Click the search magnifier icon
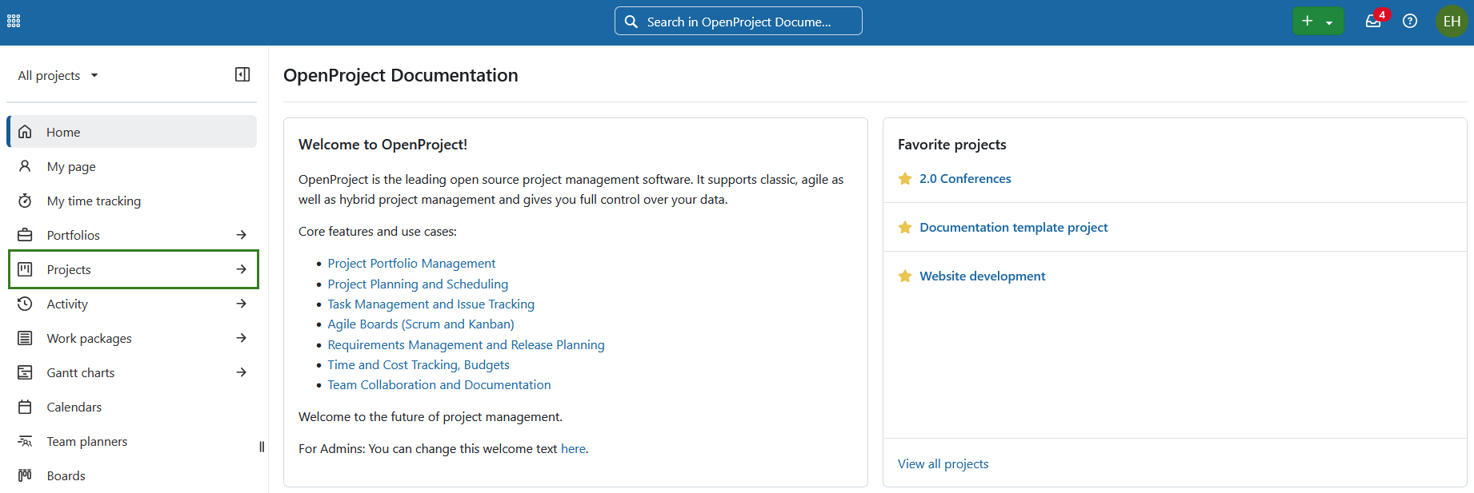Screen dimensions: 1474x493 [631, 22]
